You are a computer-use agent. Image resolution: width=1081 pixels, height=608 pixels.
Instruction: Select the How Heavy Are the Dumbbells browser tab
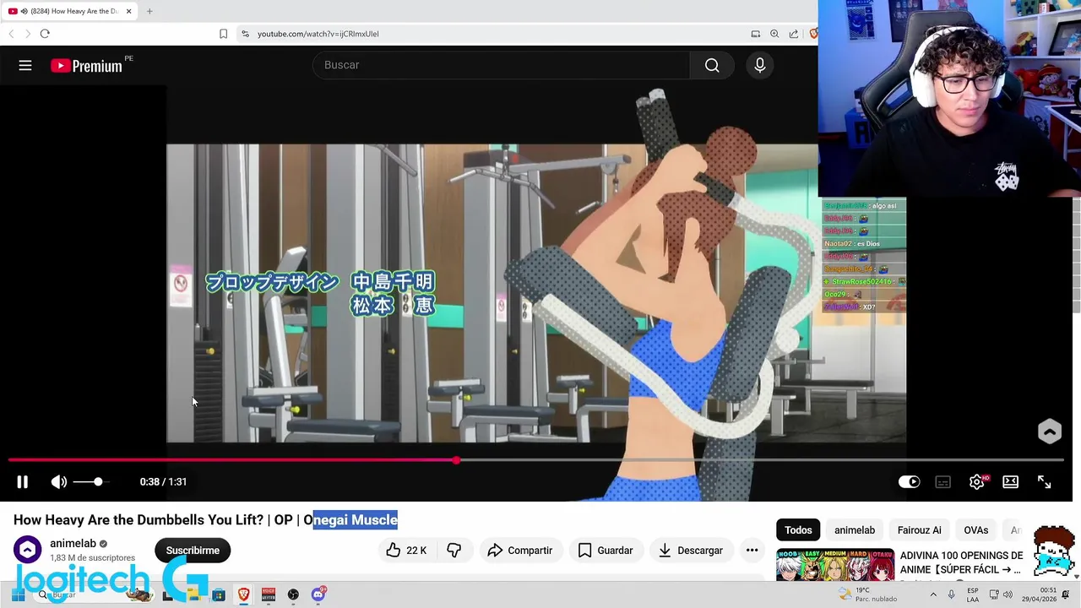point(69,11)
